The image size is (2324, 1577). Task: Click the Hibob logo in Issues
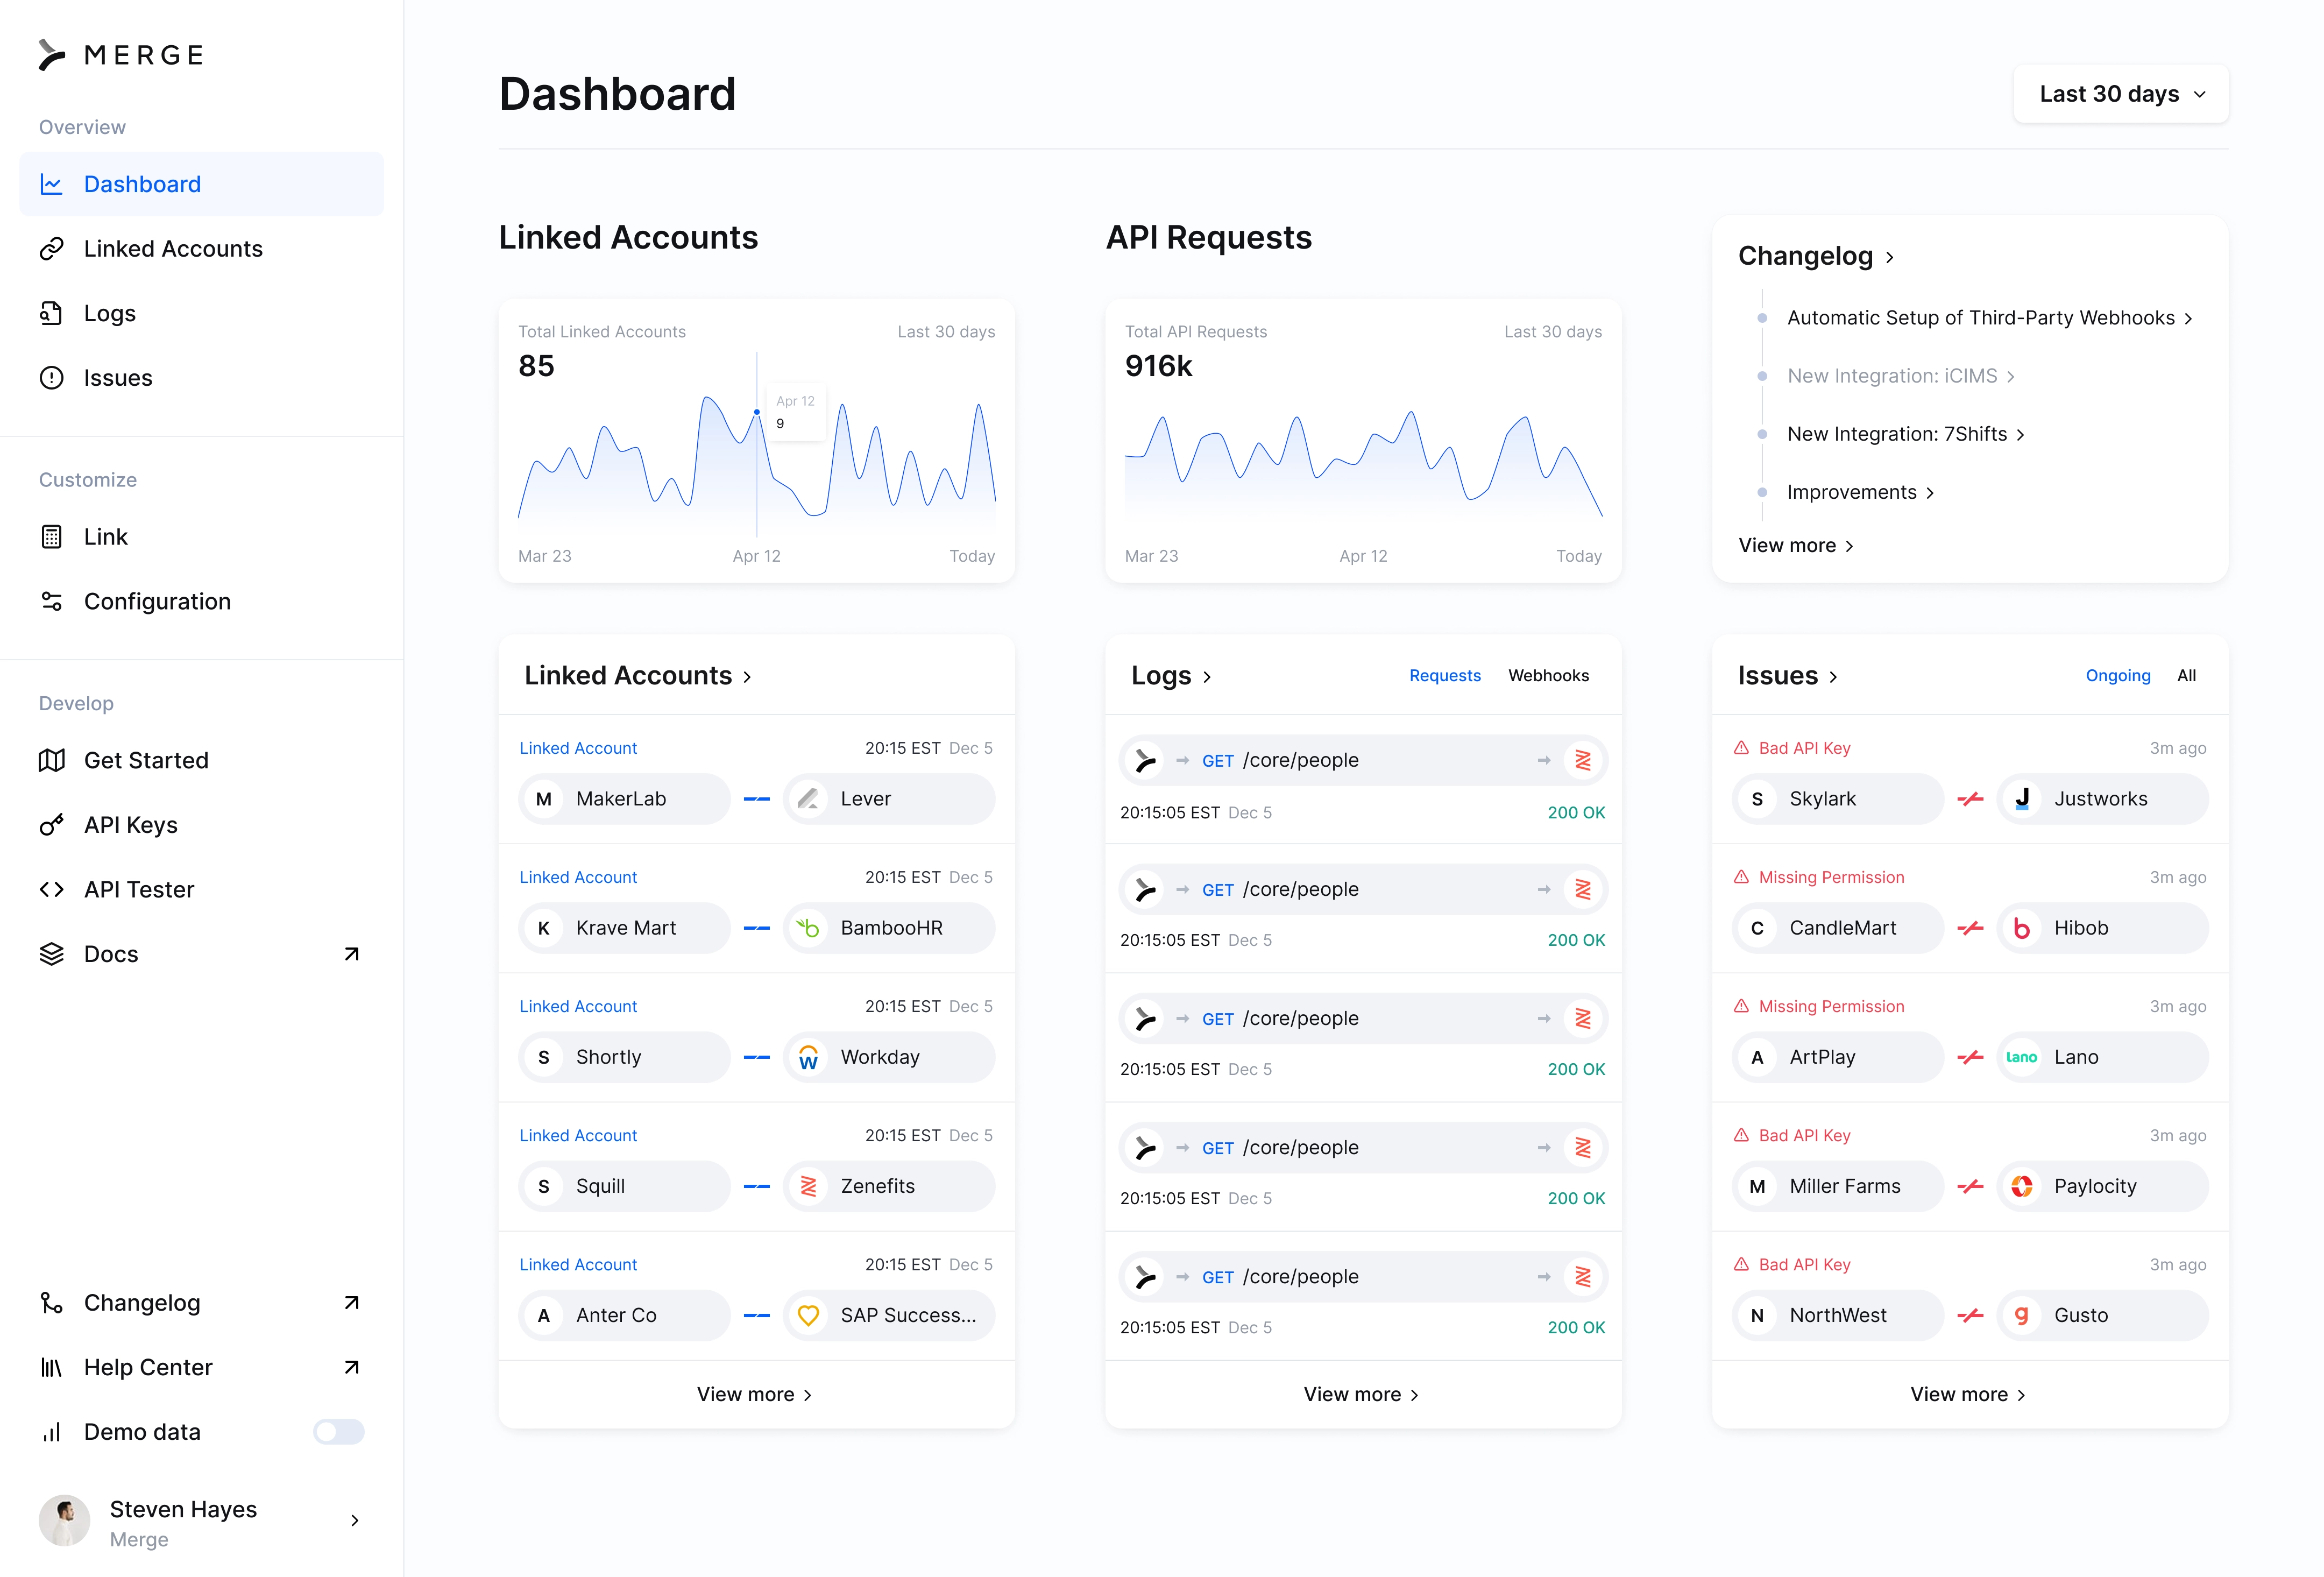coord(2022,928)
